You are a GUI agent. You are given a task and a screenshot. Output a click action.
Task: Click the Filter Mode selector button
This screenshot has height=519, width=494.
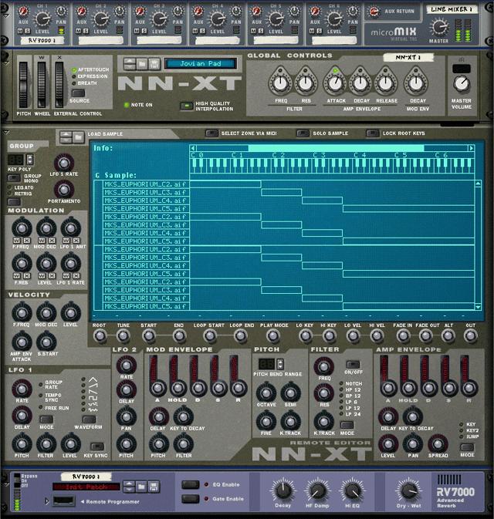347,425
